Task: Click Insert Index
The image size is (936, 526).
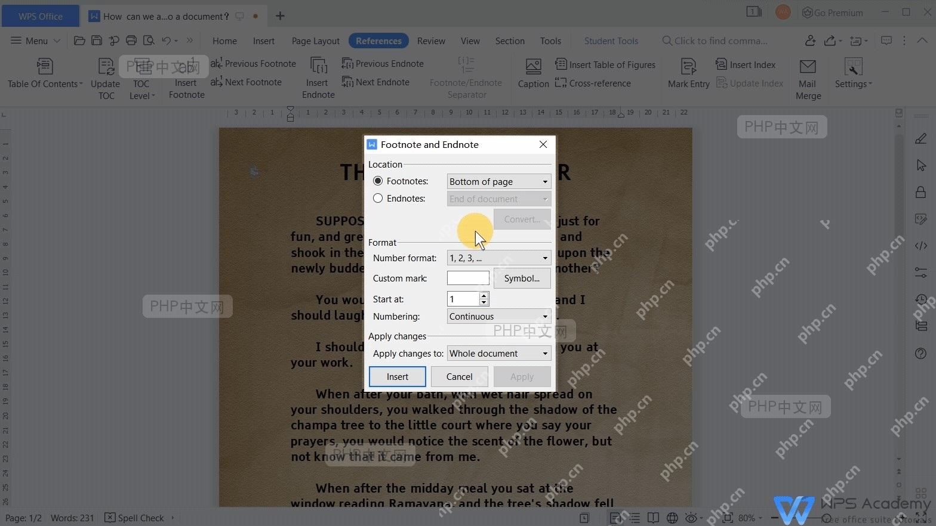Action: (x=746, y=64)
